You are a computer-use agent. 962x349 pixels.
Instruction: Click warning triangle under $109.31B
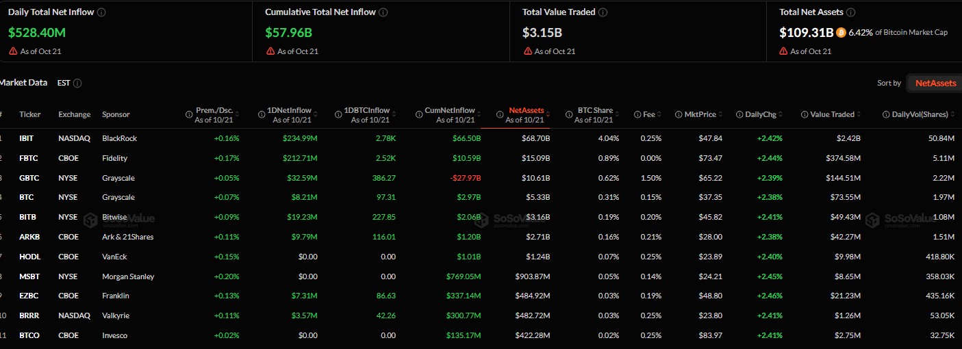[783, 51]
